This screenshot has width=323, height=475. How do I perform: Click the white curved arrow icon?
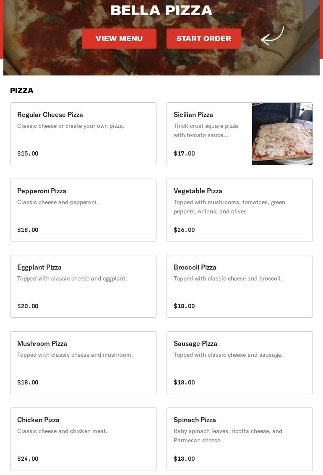click(x=272, y=36)
